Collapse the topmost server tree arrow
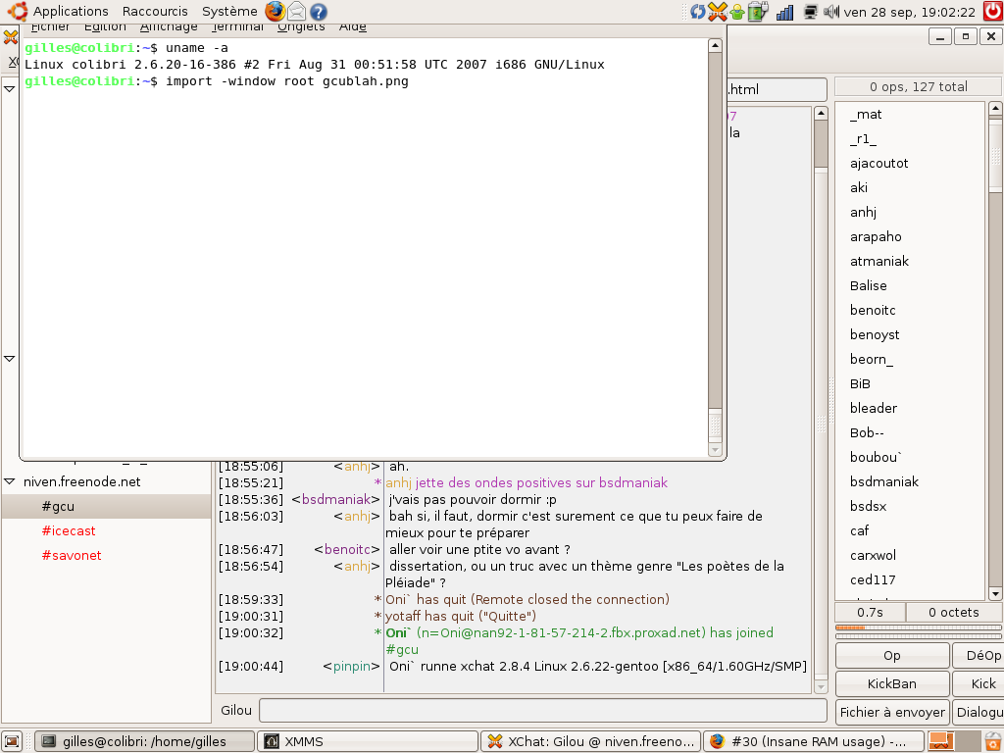1004x753 pixels. coord(10,89)
